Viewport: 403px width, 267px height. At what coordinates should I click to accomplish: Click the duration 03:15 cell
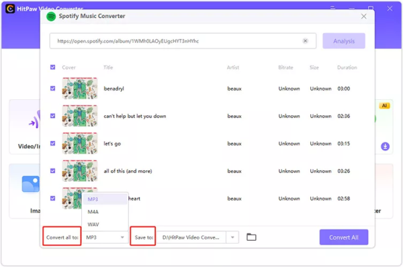tap(344, 144)
